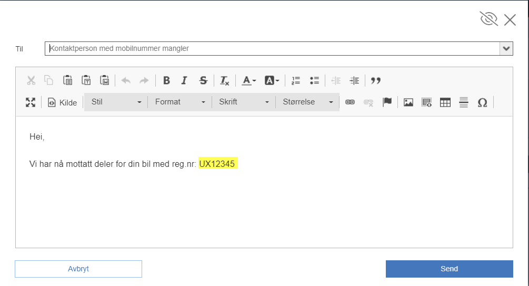Insert an image
Image resolution: width=529 pixels, height=286 pixels.
(408, 102)
